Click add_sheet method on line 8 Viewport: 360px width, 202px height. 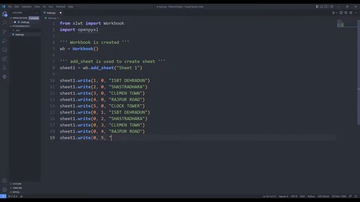(102, 68)
